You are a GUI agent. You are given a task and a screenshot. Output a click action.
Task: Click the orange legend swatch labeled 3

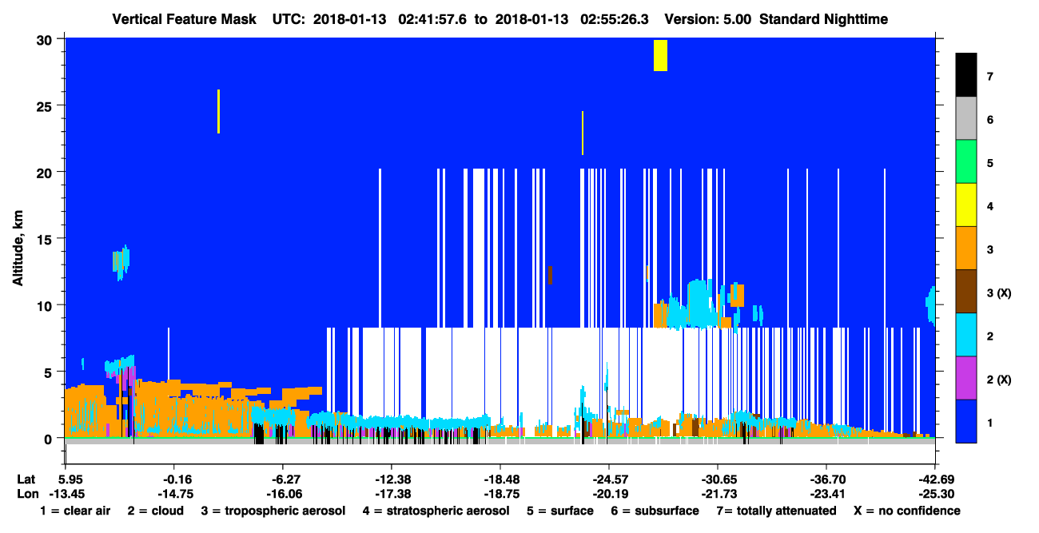(966, 249)
